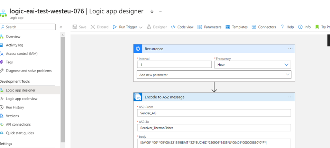
Task: Click the Try Preview bookmark icon
Action: tap(317, 27)
